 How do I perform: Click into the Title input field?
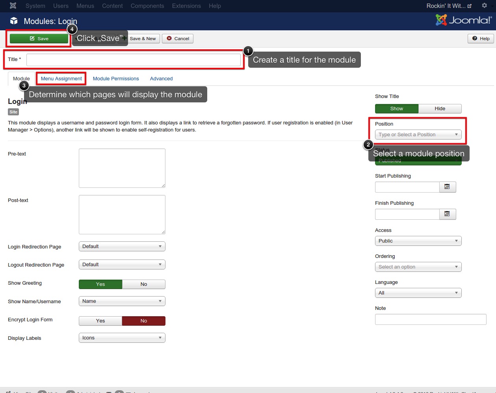(x=133, y=60)
